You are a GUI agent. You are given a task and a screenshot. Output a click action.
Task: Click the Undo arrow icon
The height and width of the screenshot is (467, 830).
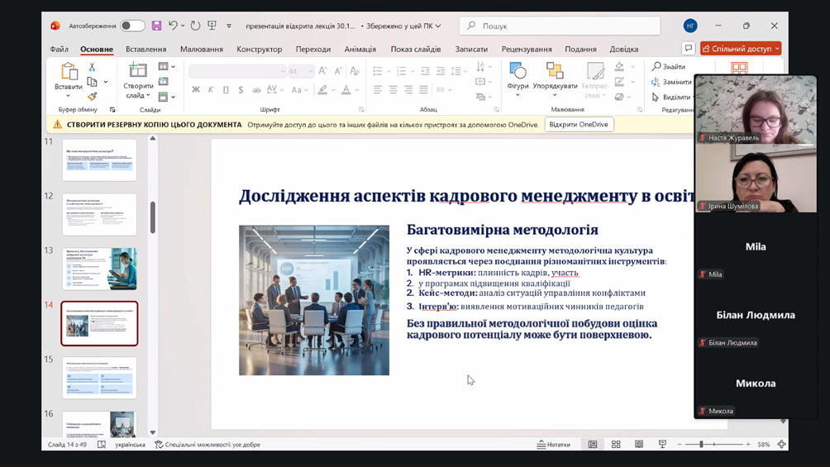coord(173,26)
